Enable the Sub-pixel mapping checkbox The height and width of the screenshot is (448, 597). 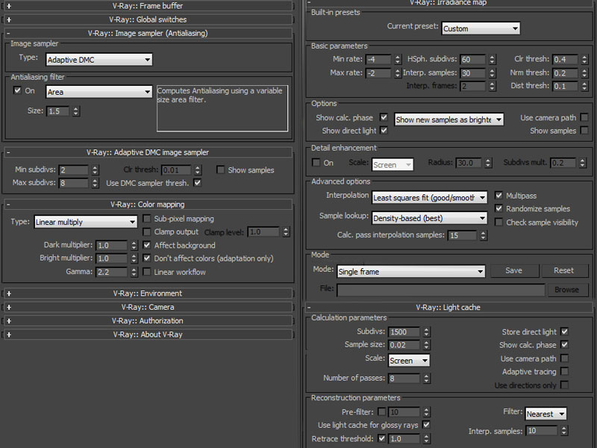click(x=146, y=219)
